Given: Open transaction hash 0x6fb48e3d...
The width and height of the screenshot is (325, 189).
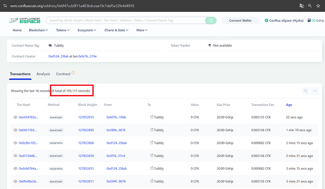Looking at the screenshot, I should point(28,181).
